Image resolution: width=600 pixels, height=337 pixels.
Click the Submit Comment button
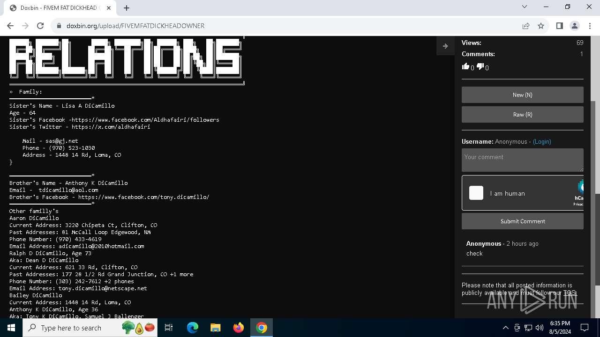(522, 221)
